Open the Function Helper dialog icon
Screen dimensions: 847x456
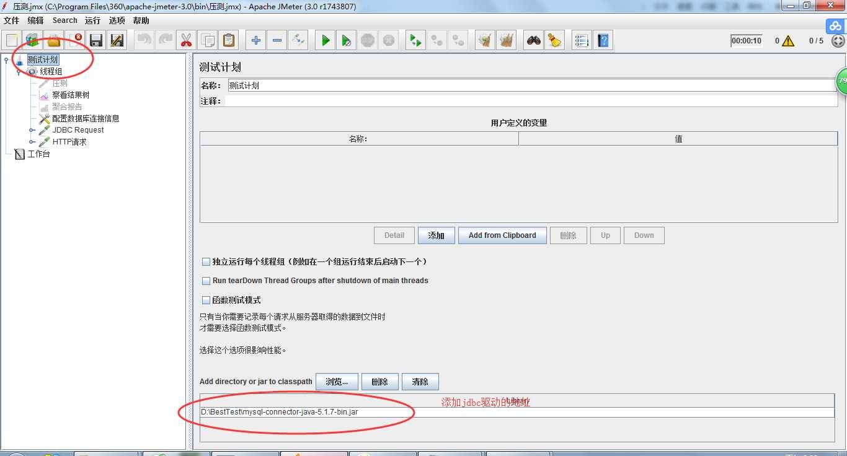pyautogui.click(x=582, y=41)
